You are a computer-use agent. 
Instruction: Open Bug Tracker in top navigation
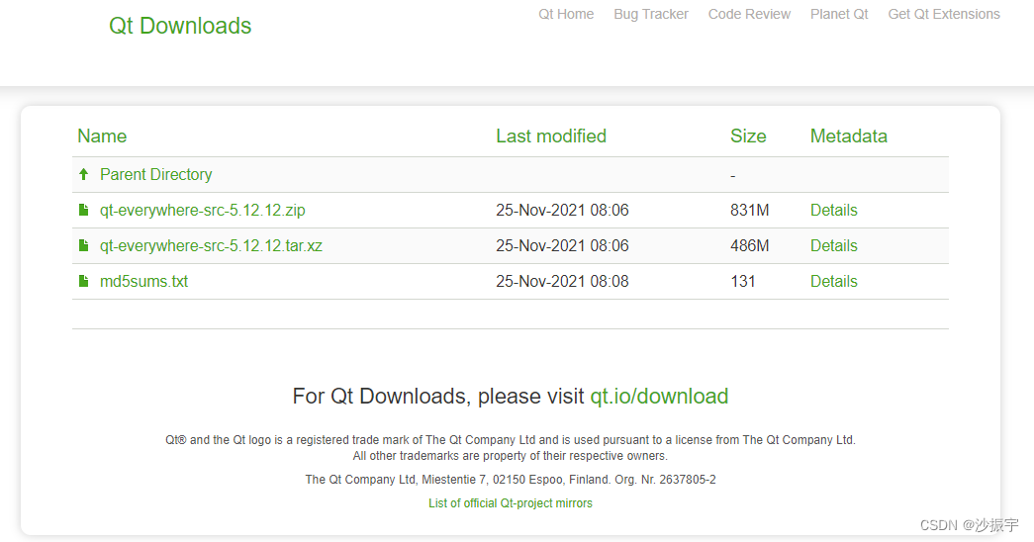click(651, 14)
